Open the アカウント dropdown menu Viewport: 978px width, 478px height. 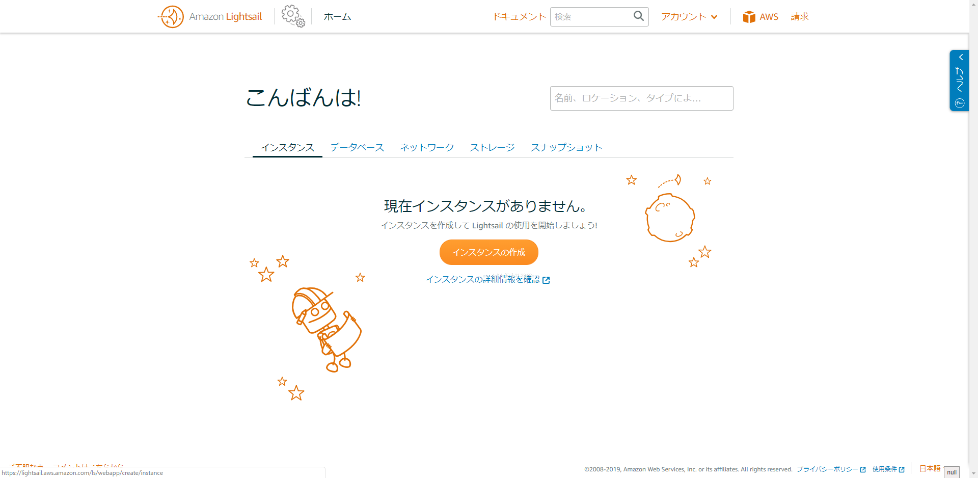(689, 17)
